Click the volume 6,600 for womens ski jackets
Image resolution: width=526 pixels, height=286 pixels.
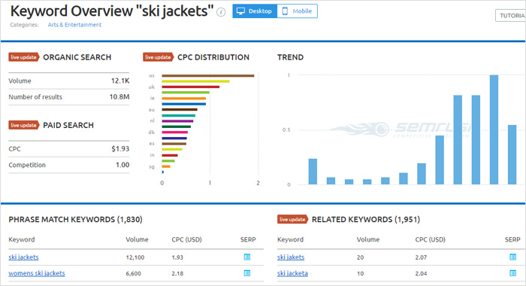(x=134, y=273)
